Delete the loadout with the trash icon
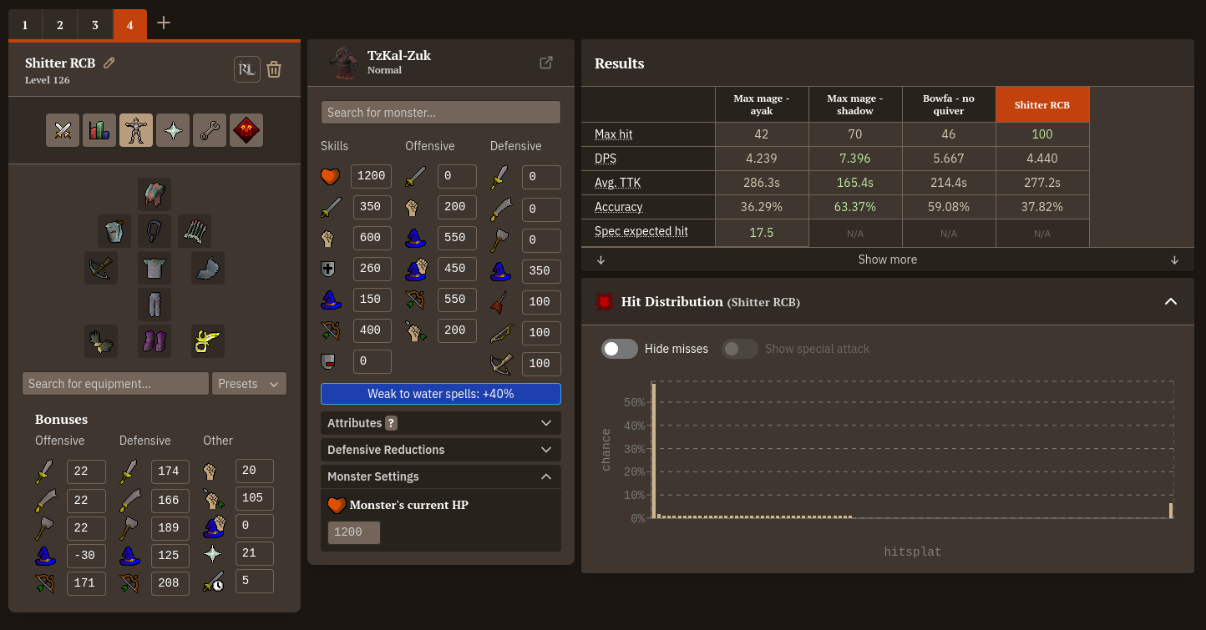The image size is (1206, 630). [274, 69]
